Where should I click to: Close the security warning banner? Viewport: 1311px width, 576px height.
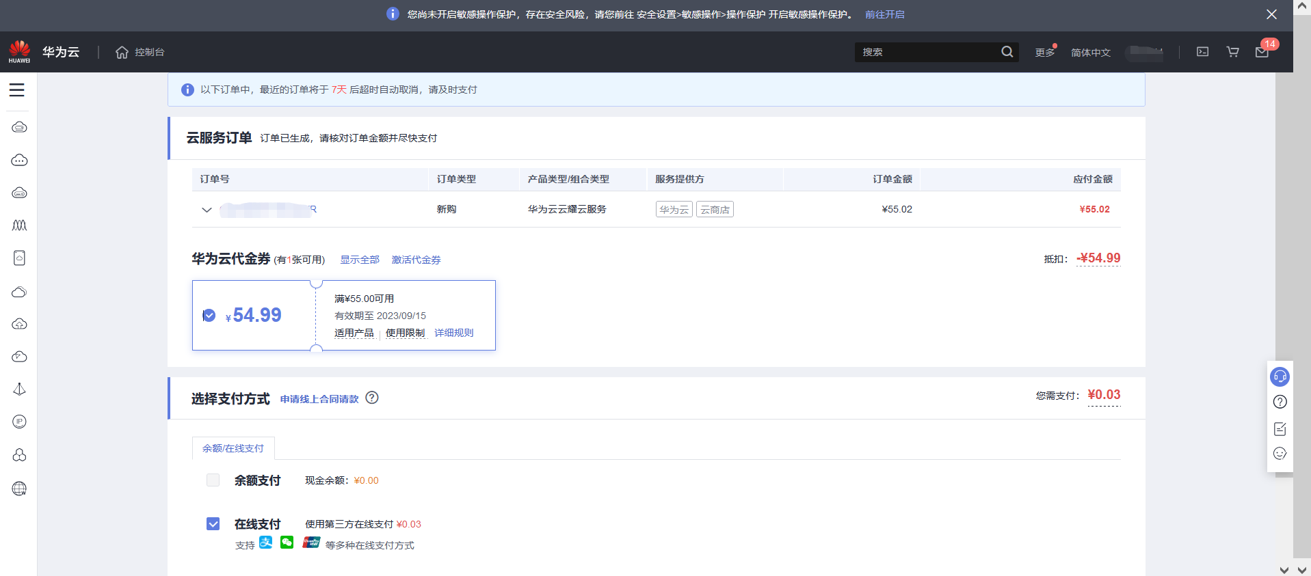click(x=1271, y=14)
